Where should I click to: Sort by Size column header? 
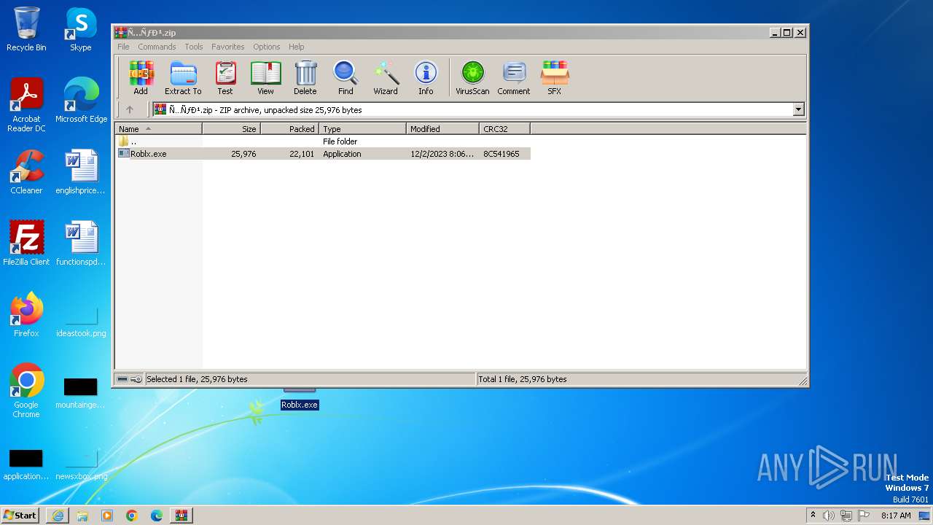232,128
